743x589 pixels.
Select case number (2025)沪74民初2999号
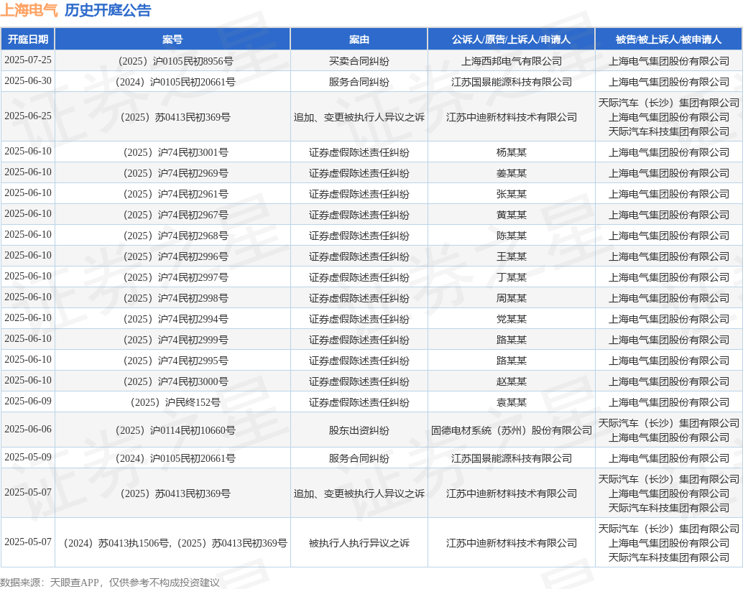[175, 340]
